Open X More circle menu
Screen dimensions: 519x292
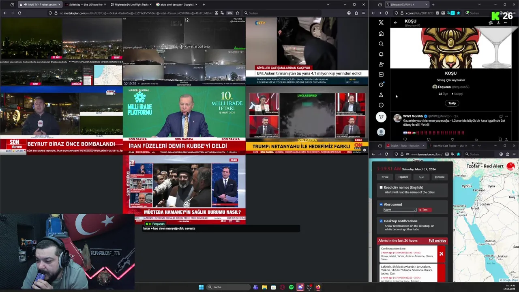(381, 105)
